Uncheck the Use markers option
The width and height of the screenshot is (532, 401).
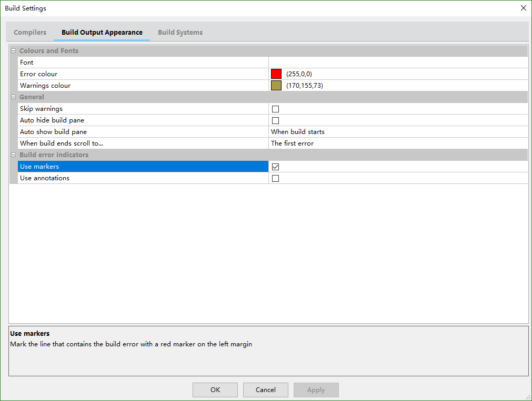pyautogui.click(x=275, y=166)
